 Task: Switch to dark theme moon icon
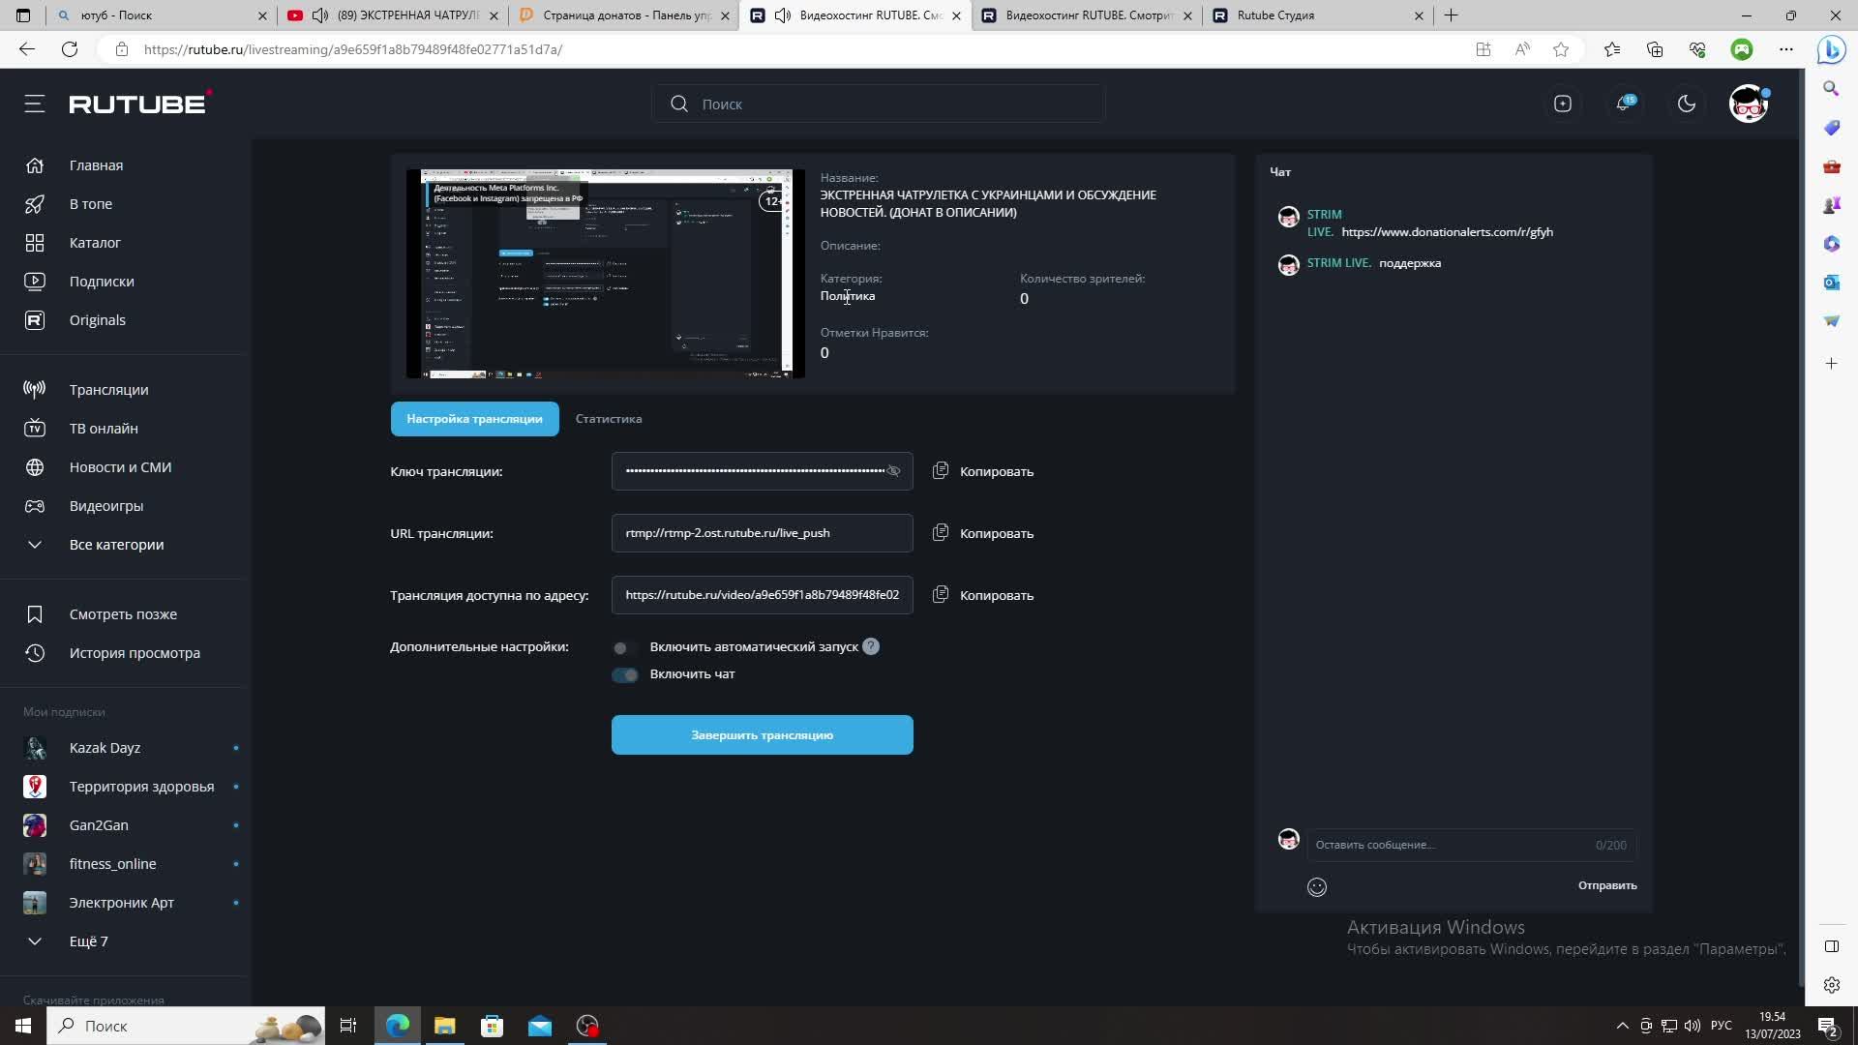point(1686,104)
